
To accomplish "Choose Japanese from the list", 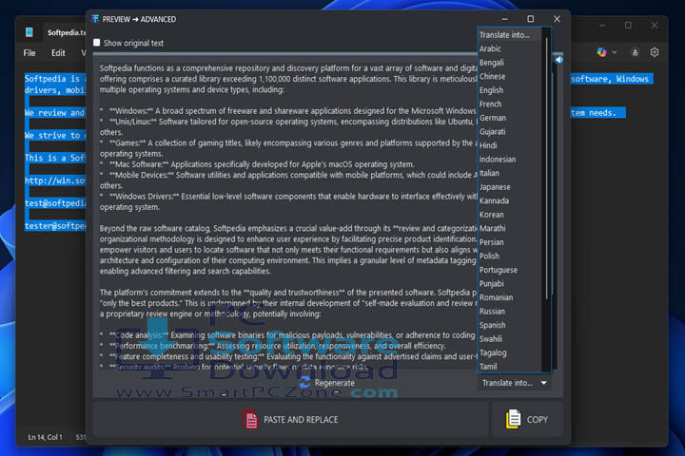I will pyautogui.click(x=495, y=187).
